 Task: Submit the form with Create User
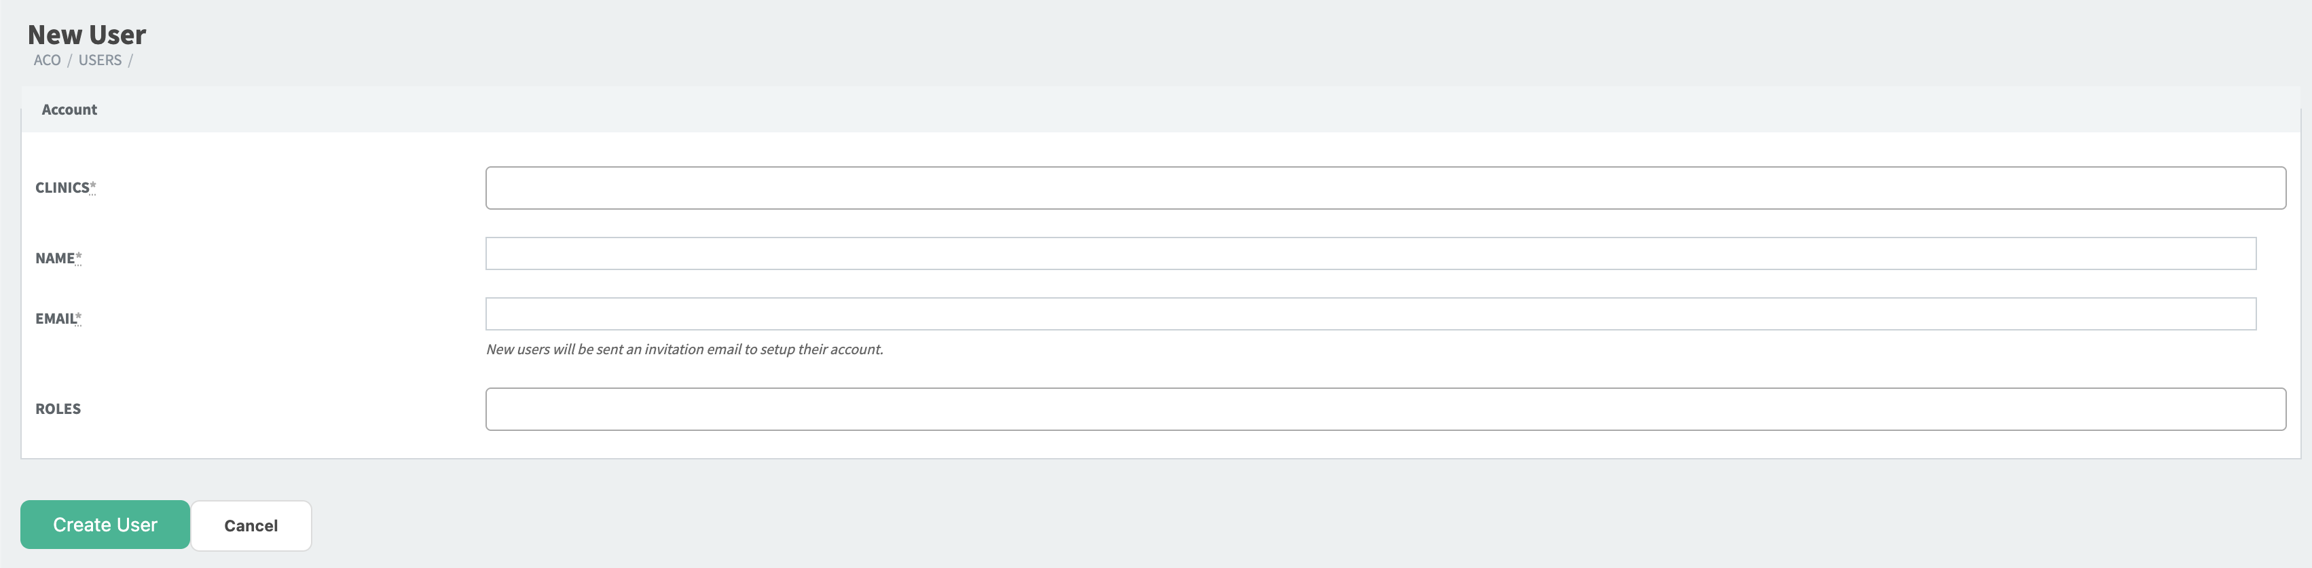(x=105, y=524)
